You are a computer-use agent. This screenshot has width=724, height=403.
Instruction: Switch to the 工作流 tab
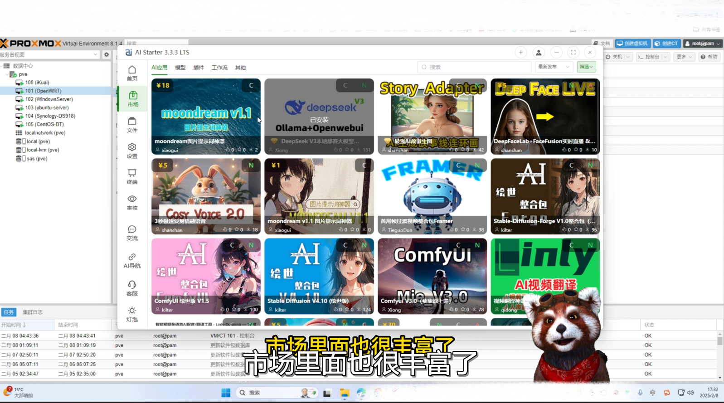coord(219,68)
